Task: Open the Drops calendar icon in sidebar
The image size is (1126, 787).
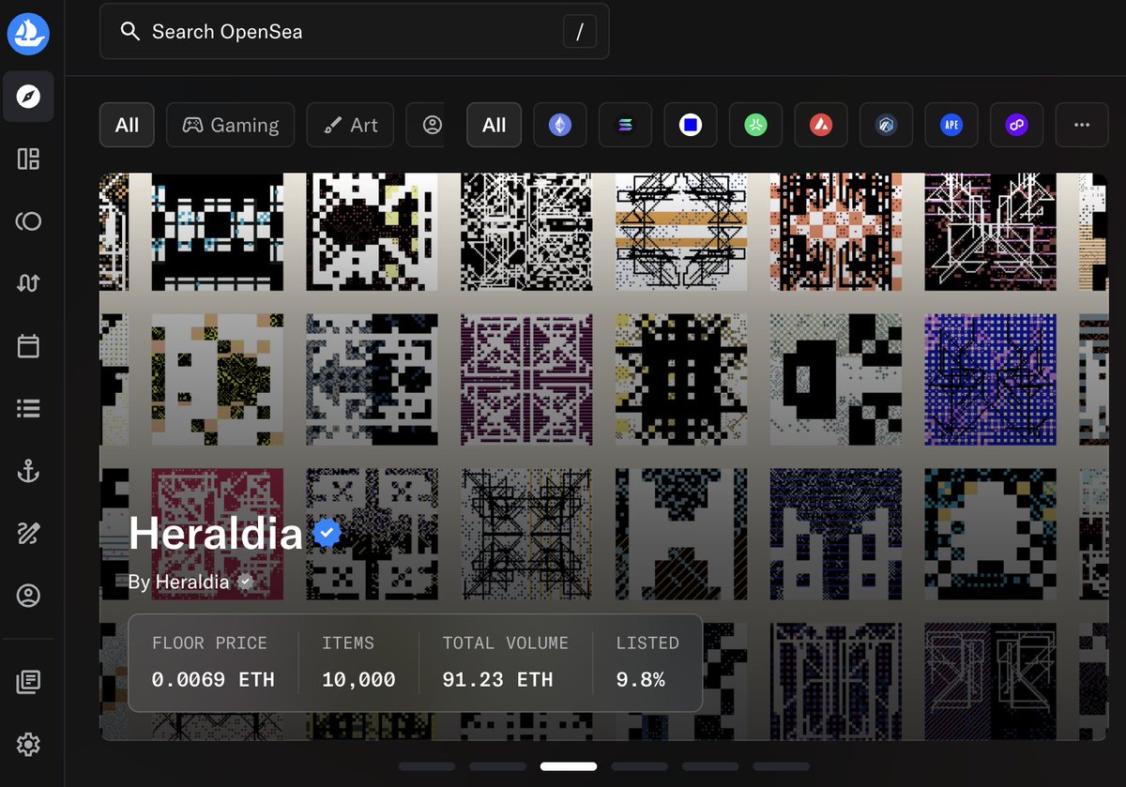Action: coord(28,346)
